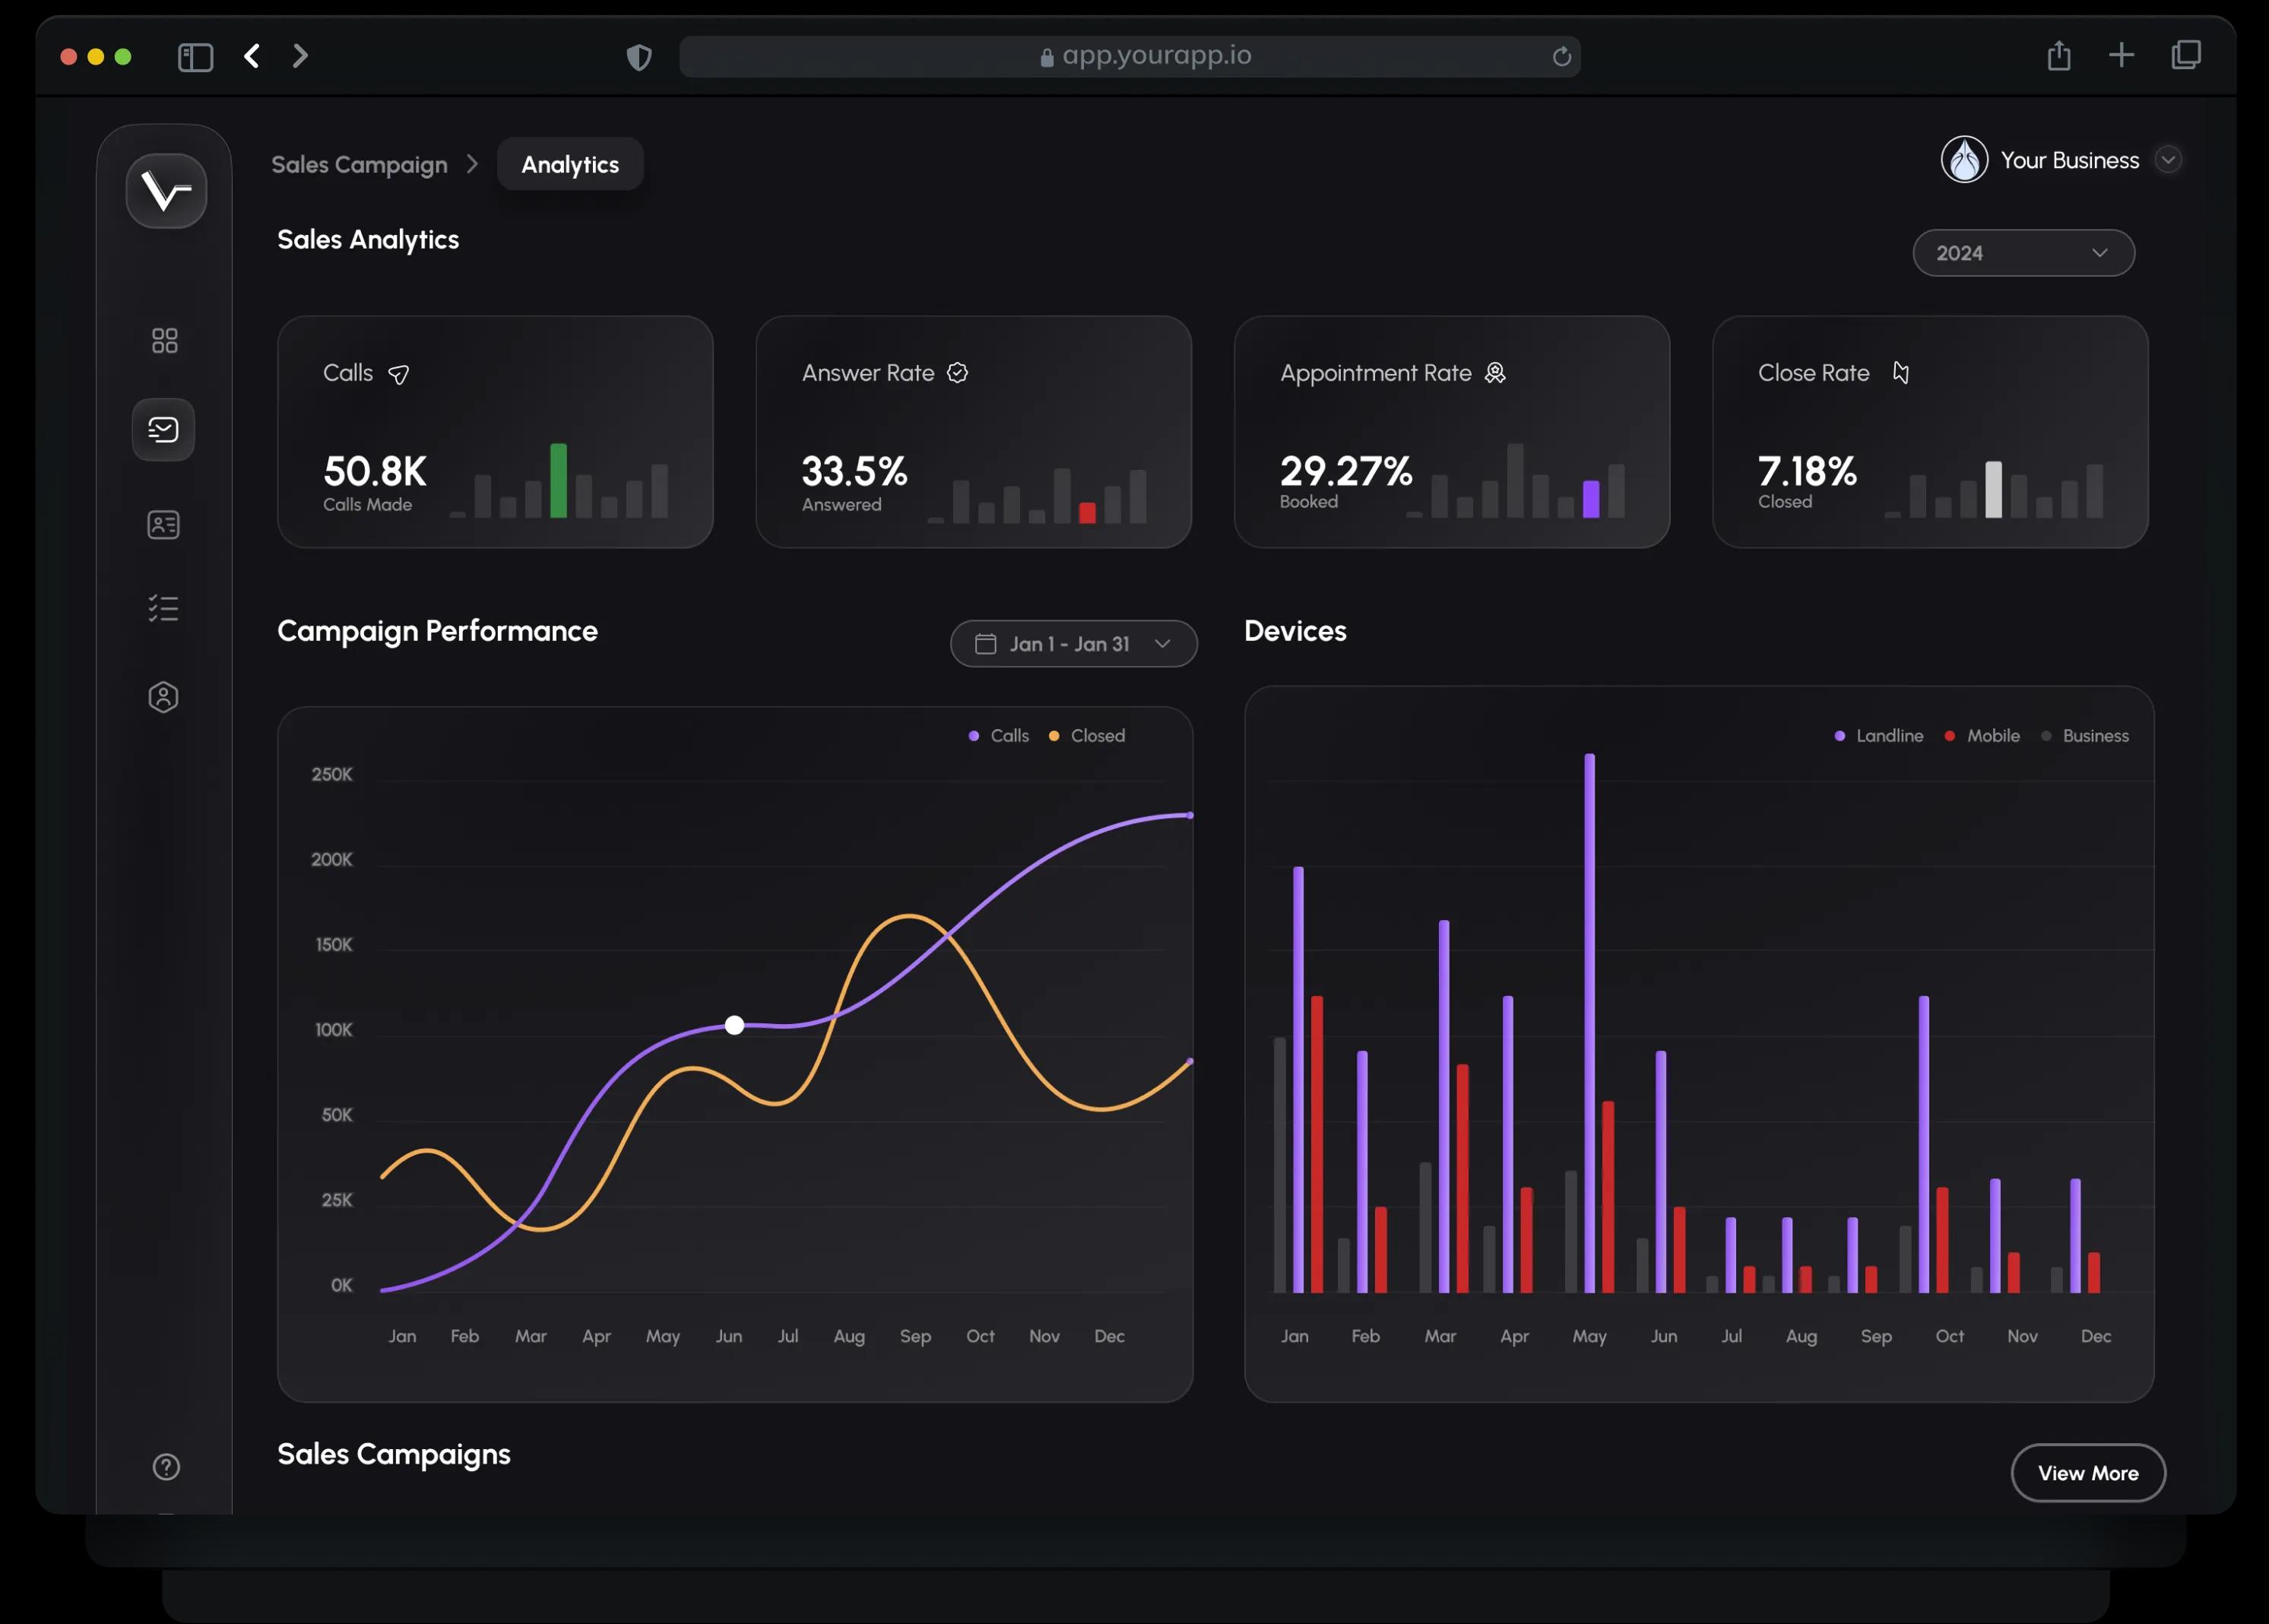Viewport: 2269px width, 1624px height.
Task: Open the Appointment Rate stat card
Action: (1451, 432)
